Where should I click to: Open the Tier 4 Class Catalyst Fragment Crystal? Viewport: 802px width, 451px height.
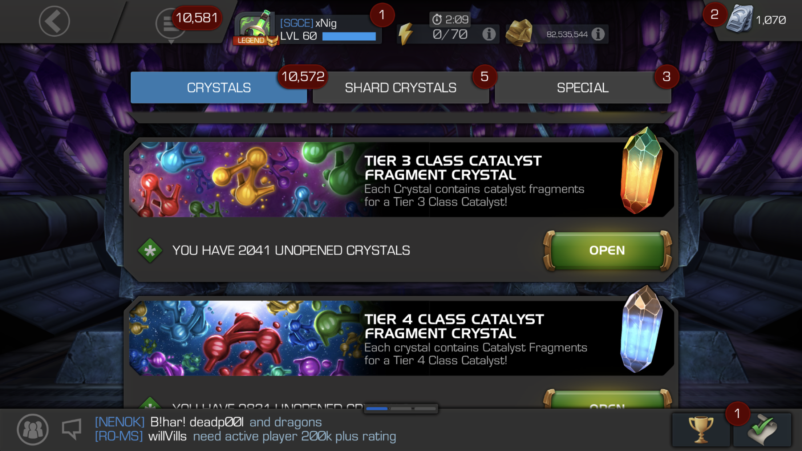pos(607,399)
